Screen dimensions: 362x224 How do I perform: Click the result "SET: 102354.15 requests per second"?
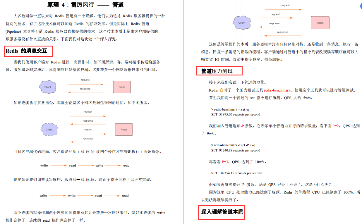tap(236, 173)
